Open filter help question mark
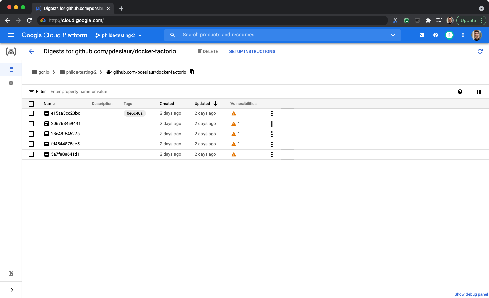 460,92
